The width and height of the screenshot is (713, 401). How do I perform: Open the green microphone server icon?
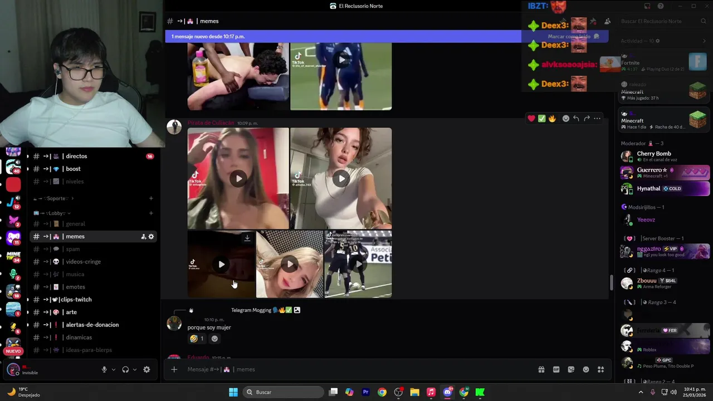click(13, 273)
